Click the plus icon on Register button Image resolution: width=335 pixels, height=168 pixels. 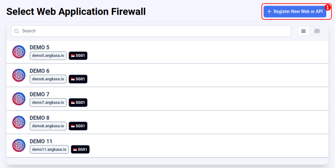(x=269, y=12)
